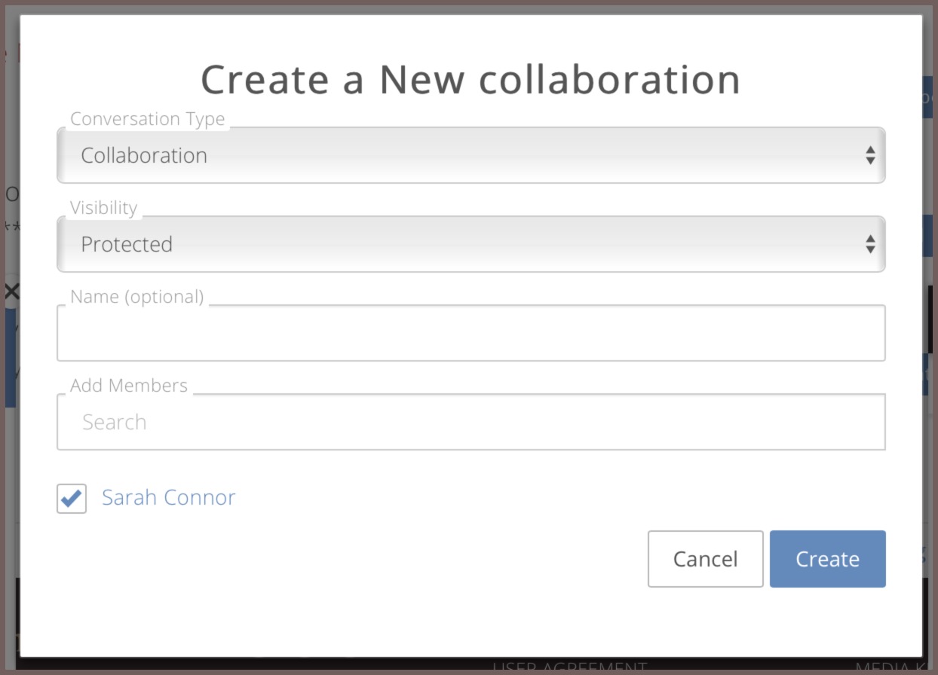Open the Conversation Type dropdown

(471, 155)
